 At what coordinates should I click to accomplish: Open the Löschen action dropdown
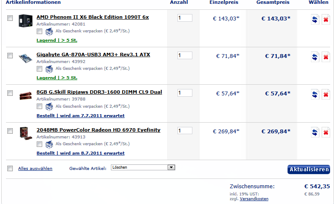143,167
